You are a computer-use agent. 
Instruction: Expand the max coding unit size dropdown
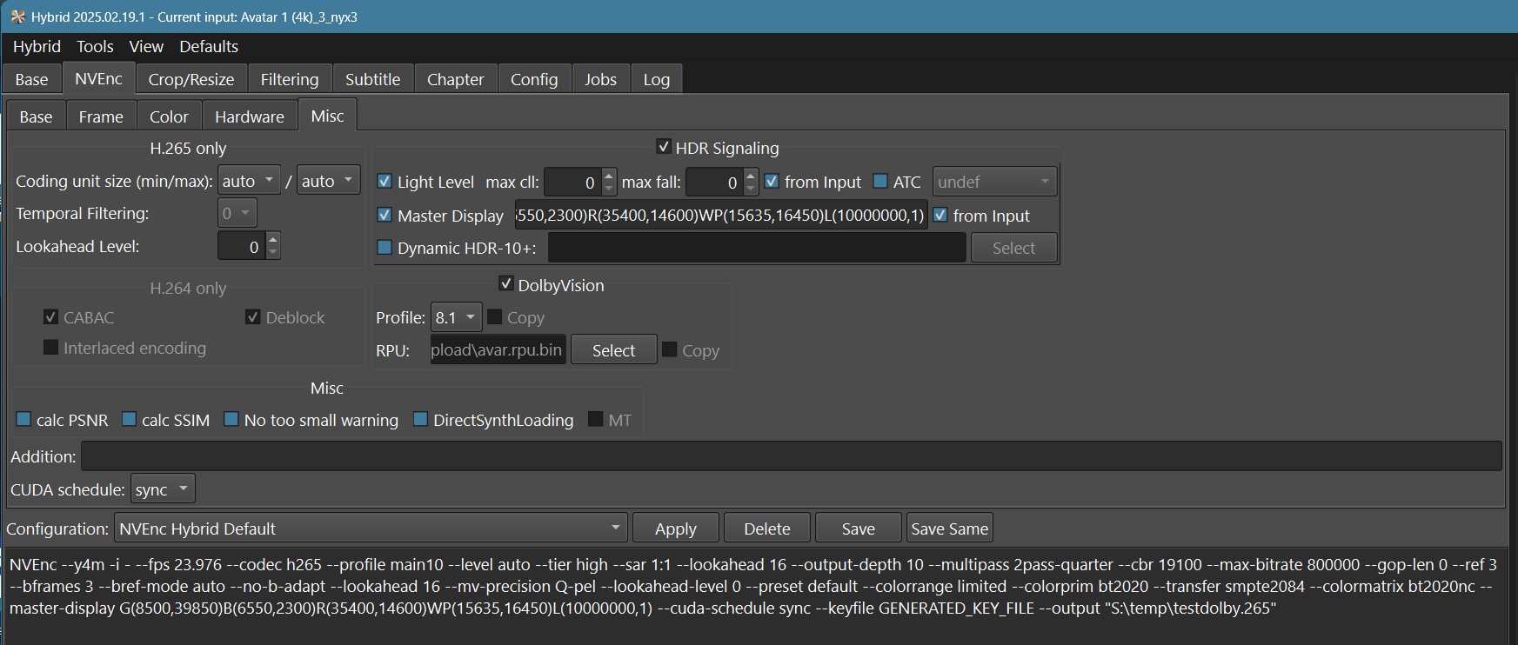(x=328, y=181)
